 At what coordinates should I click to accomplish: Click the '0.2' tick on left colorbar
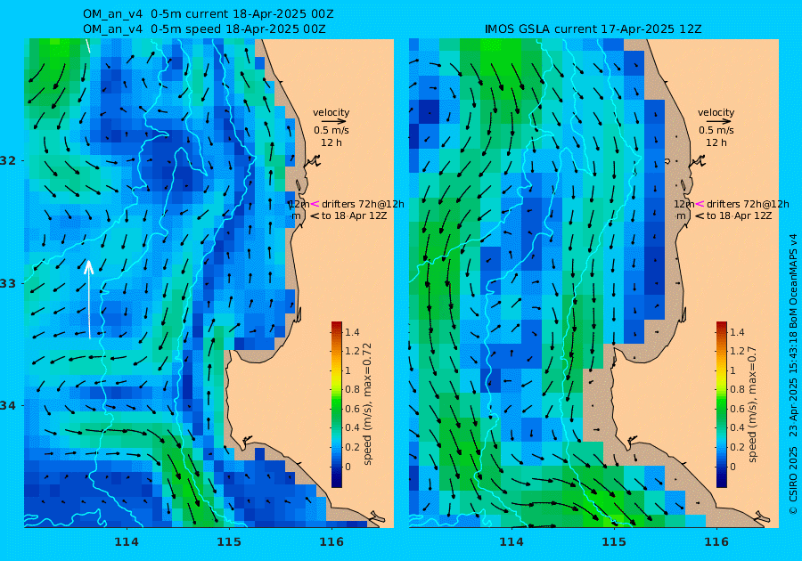352,447
